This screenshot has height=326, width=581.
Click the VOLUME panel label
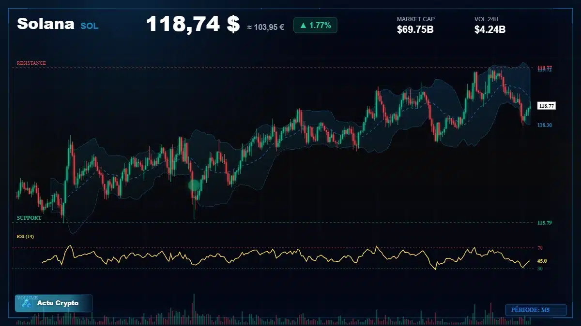click(x=27, y=298)
